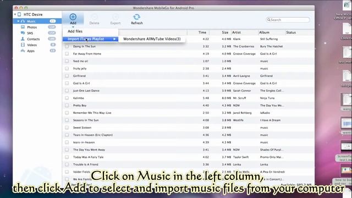Viewport: 352px width, 198px height.
Task: Tick checkbox for Far Away From Home
Action: click(x=67, y=54)
